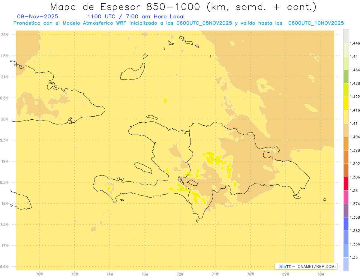Screen dimensions: 360x278
Task: Click the latitude label '17N'
Action: point(5,246)
